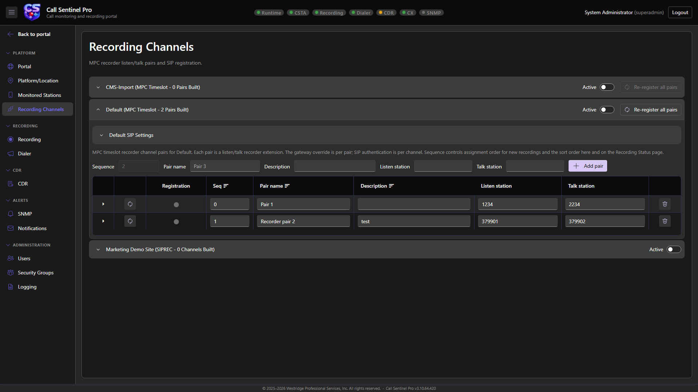Click Listen station 379901 field
This screenshot has height=392, width=698.
click(518, 221)
